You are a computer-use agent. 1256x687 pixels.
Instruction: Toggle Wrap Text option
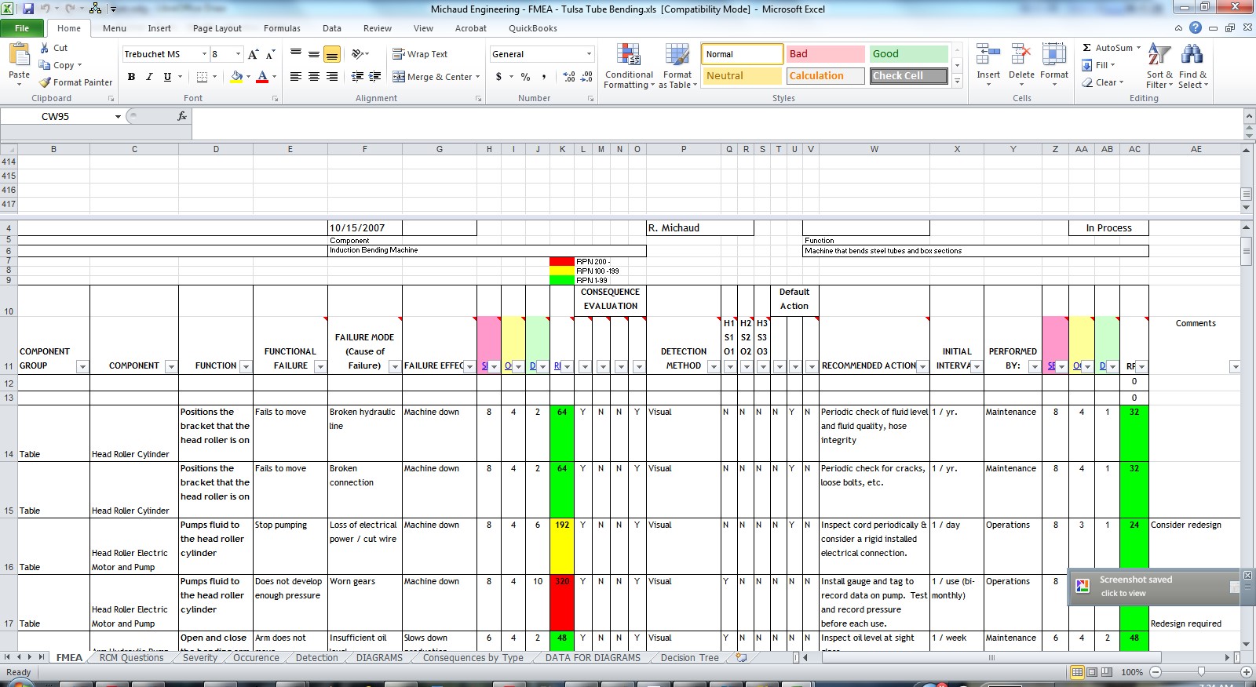[x=420, y=54]
